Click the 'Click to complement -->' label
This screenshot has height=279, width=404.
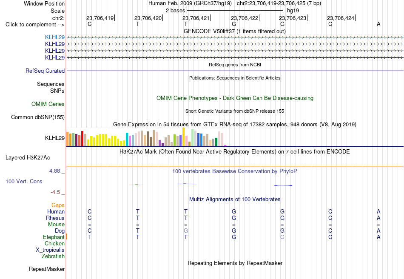35,25
